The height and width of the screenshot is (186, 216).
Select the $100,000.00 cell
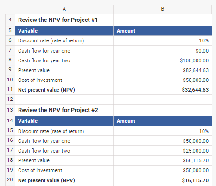click(163, 60)
